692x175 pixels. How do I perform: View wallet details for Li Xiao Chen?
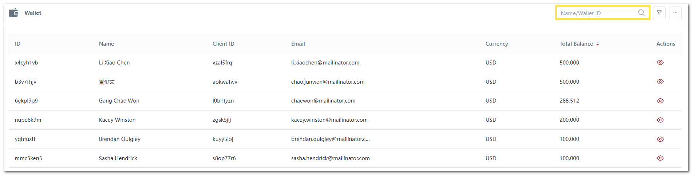(660, 63)
